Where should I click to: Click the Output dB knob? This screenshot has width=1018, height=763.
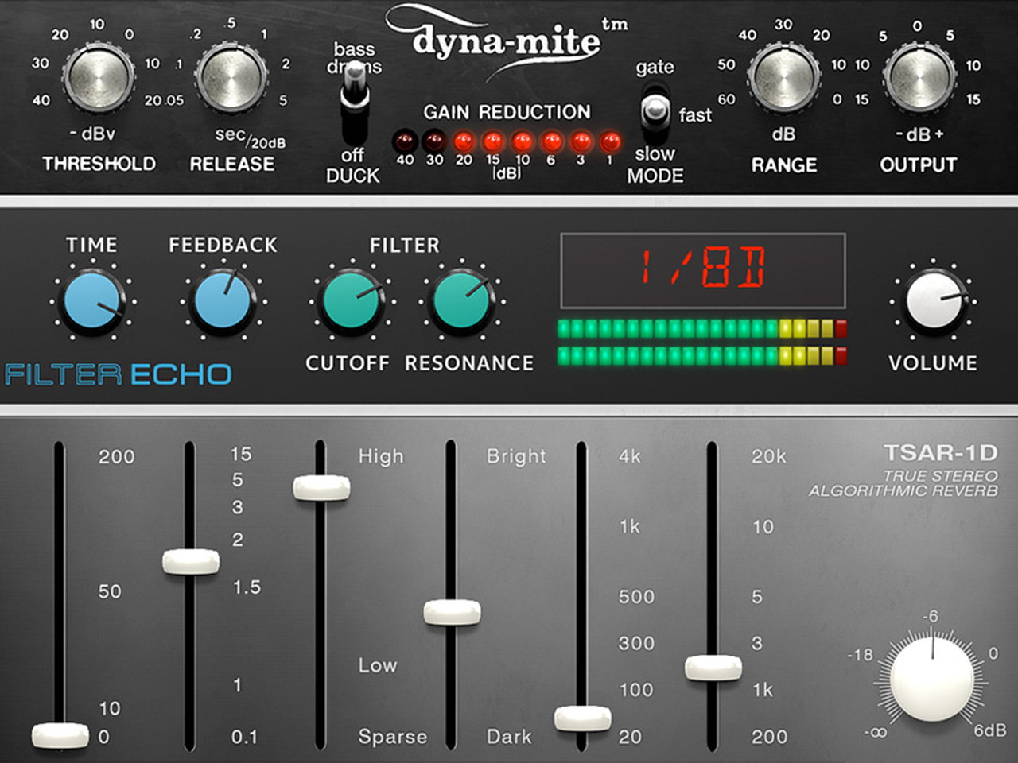point(919,78)
